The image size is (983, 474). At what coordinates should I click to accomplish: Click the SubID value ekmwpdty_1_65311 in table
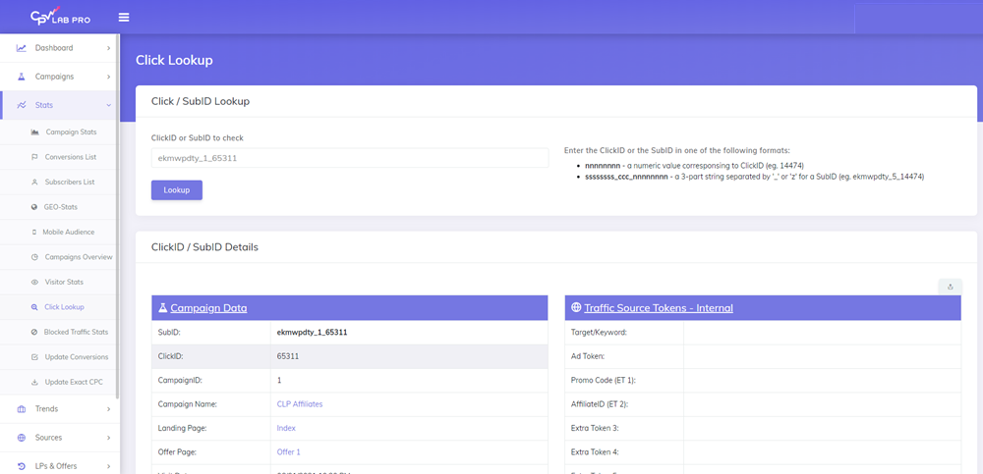click(313, 333)
